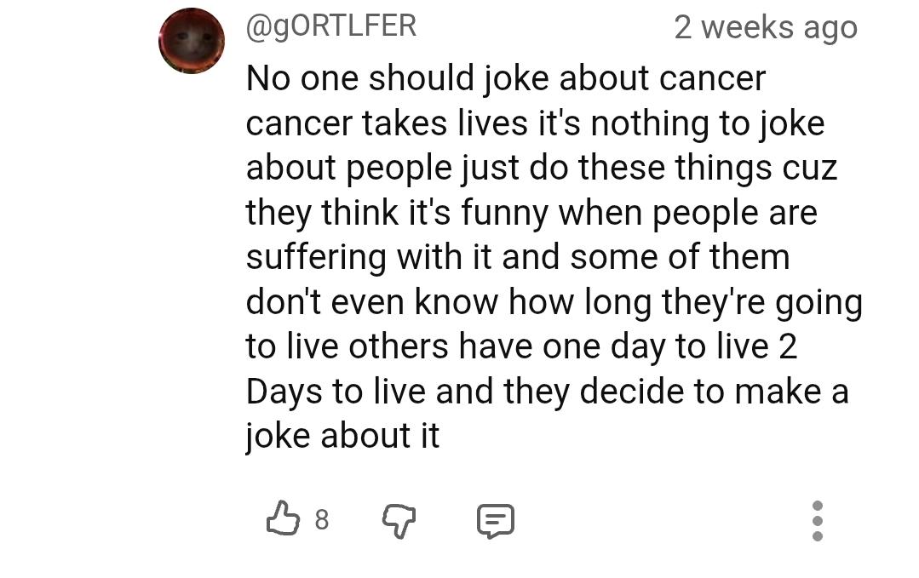The width and height of the screenshot is (919, 578).
Task: Dislike the comment with thumbs down icon
Action: (398, 518)
